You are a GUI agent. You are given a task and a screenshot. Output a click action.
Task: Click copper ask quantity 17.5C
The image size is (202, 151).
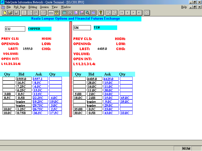[x=56, y=113]
